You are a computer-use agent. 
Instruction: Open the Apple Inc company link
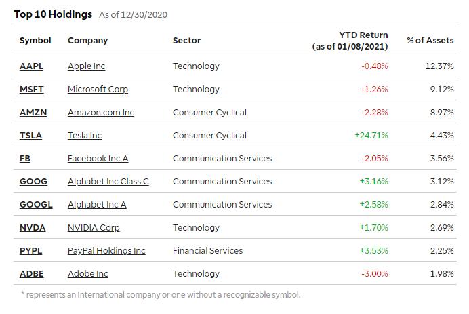click(87, 66)
